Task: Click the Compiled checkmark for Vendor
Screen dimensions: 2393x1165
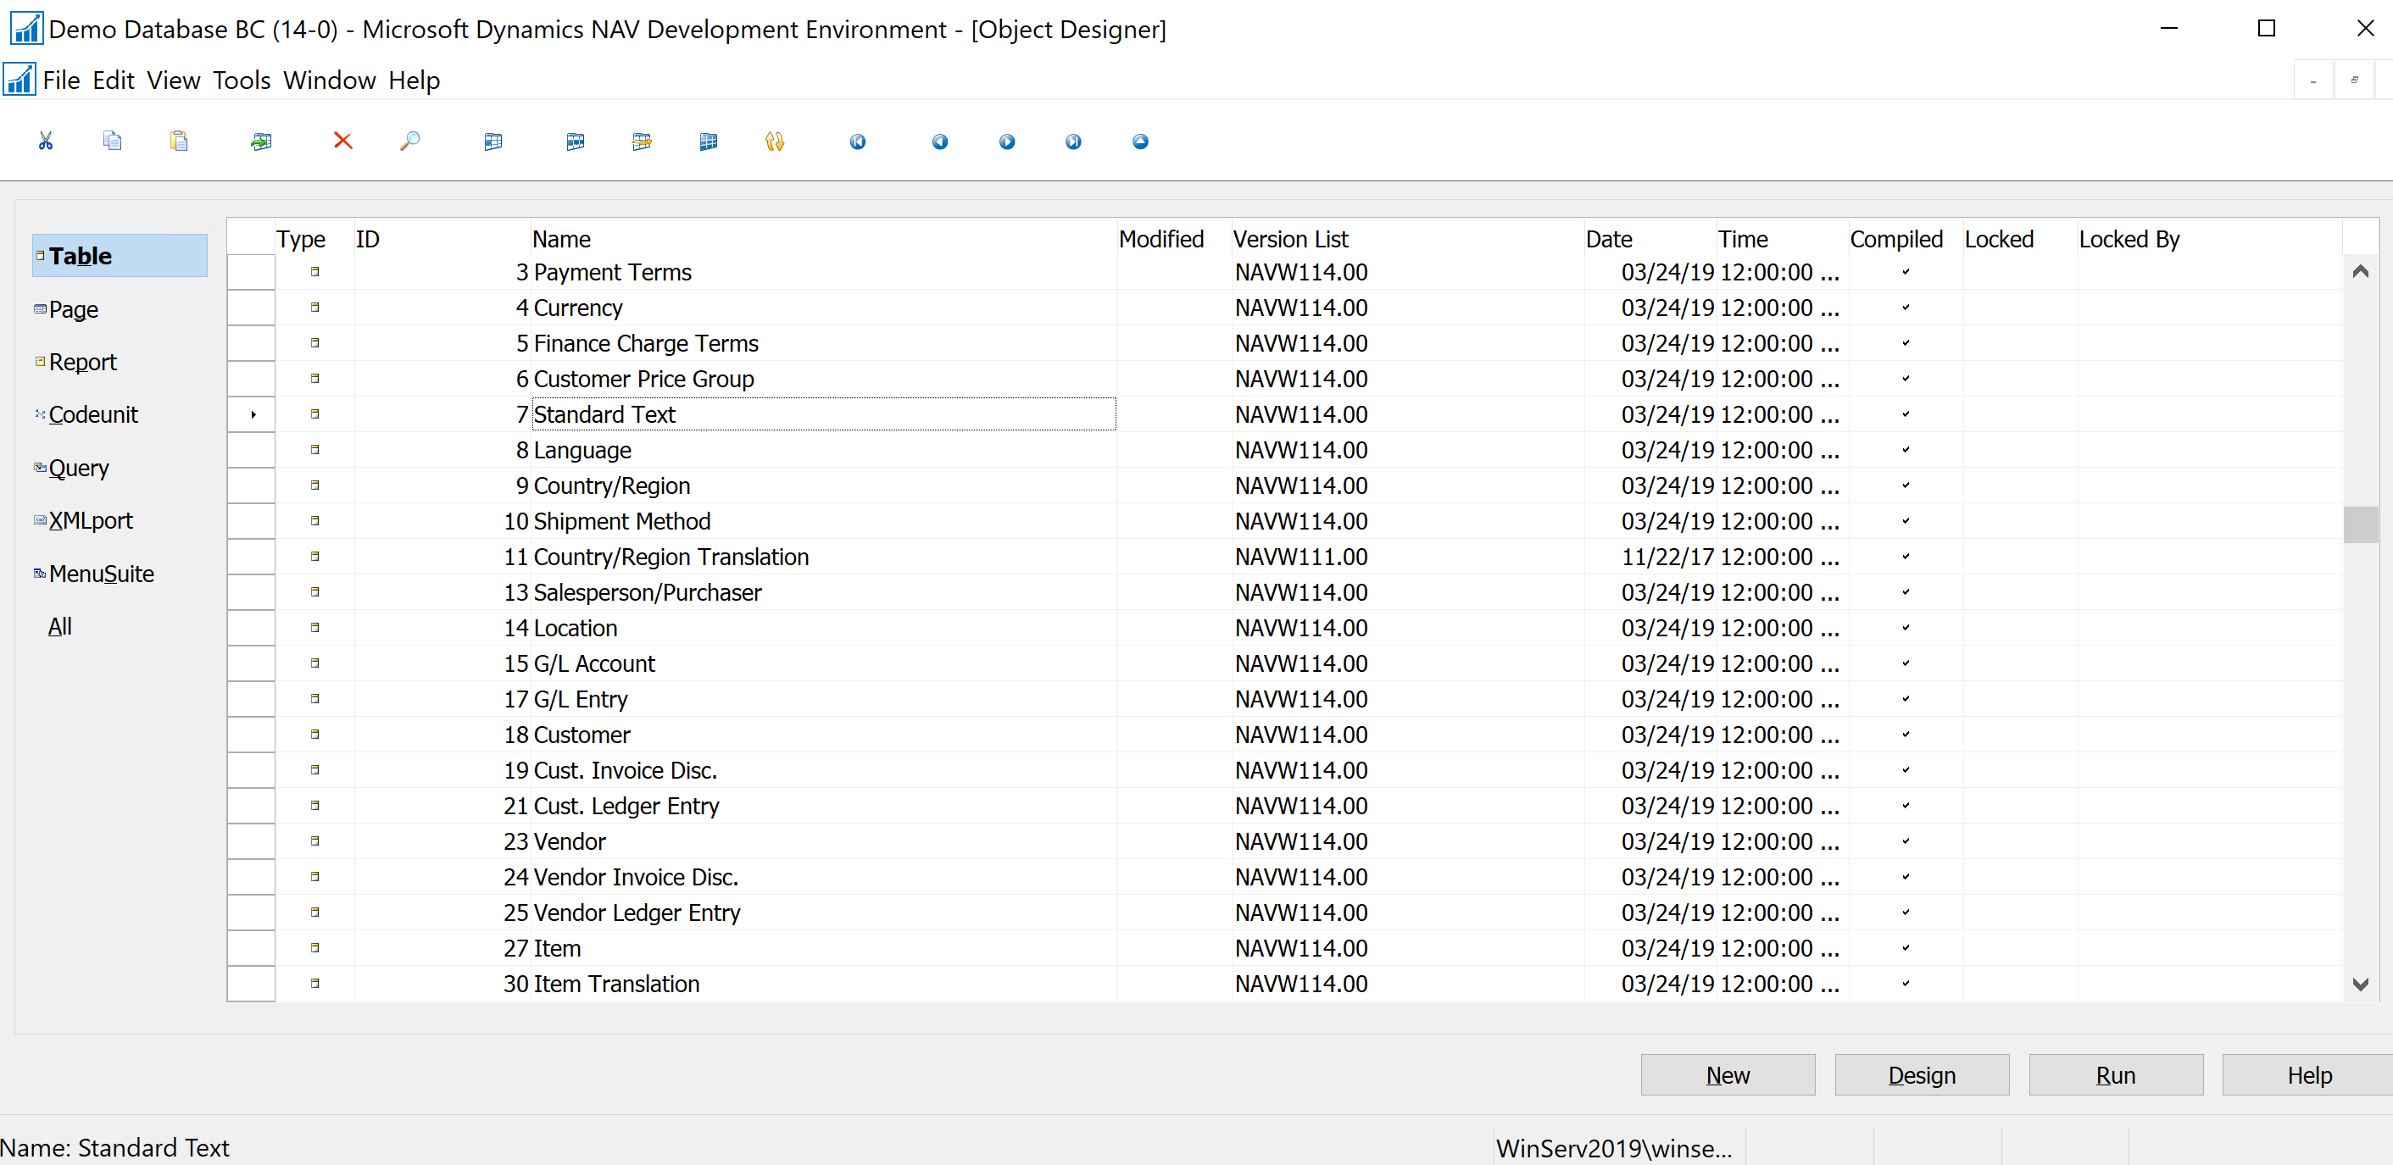Action: point(1906,841)
